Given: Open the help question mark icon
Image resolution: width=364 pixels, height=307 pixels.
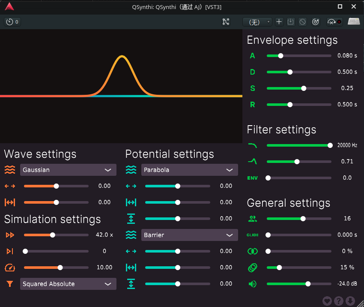Looking at the screenshot, I should point(338,301).
